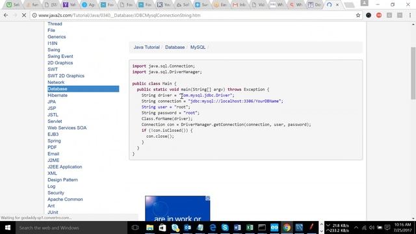Open the Servlet sidebar link
Screen dimensions: 416x234
[x=55, y=122]
